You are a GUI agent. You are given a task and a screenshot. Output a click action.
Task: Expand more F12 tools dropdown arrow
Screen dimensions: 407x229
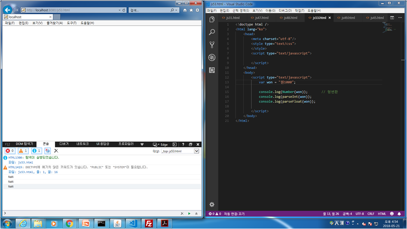[x=142, y=144]
